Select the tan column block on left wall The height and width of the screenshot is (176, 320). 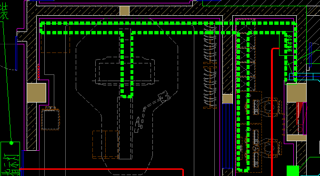pyautogui.click(x=37, y=93)
